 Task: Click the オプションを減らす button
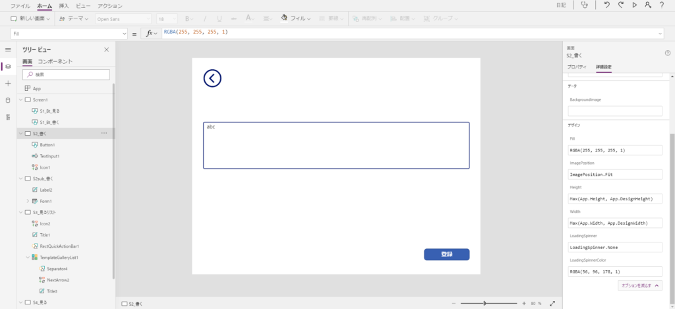(640, 285)
